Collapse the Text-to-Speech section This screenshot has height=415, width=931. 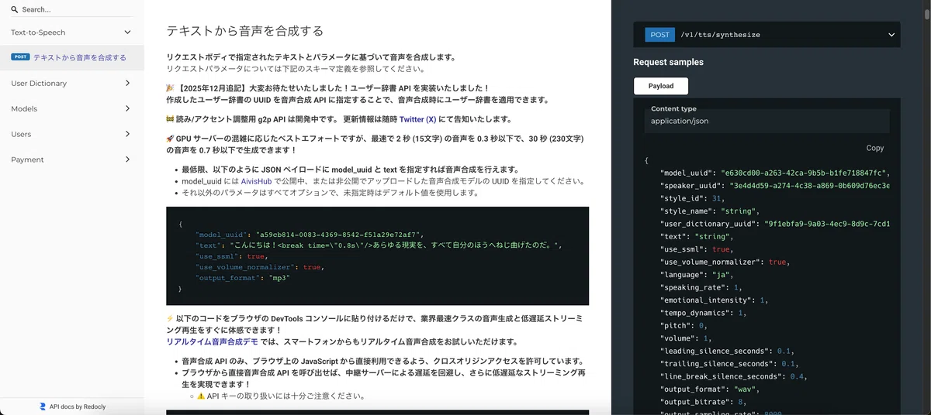[71, 33]
